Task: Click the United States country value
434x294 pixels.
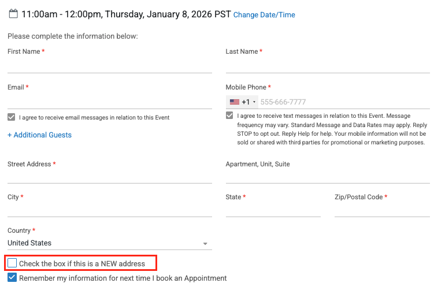Action: pos(30,243)
